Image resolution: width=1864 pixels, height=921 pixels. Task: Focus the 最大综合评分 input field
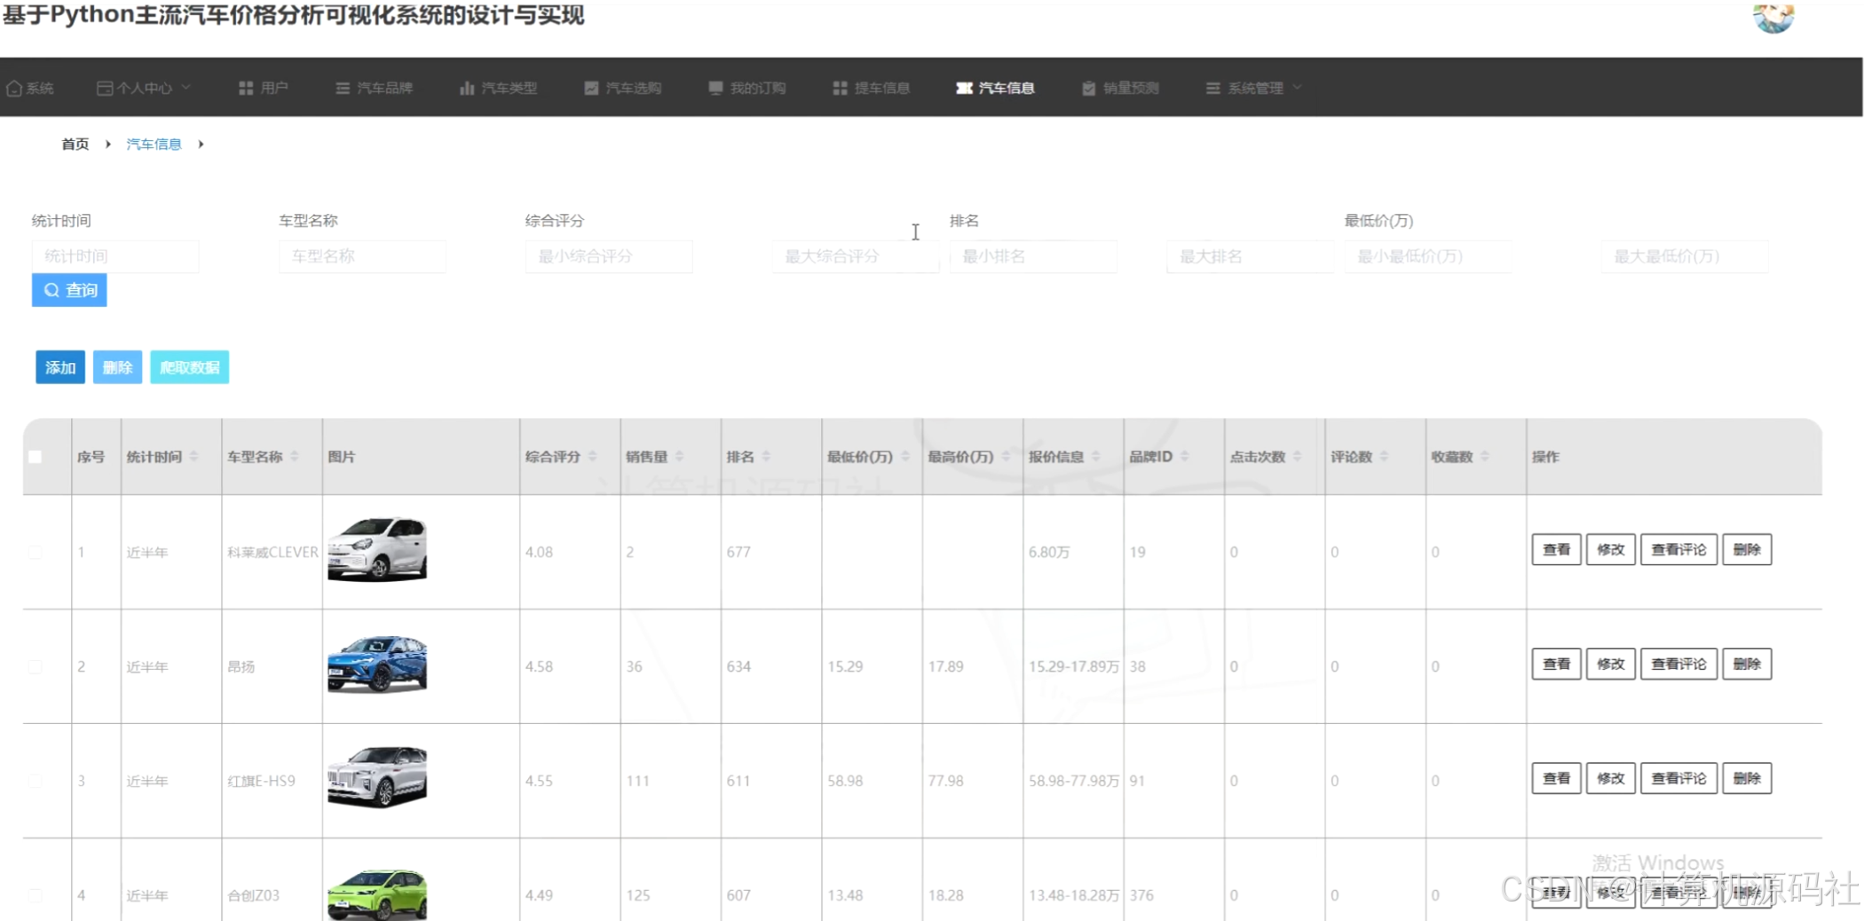[856, 256]
